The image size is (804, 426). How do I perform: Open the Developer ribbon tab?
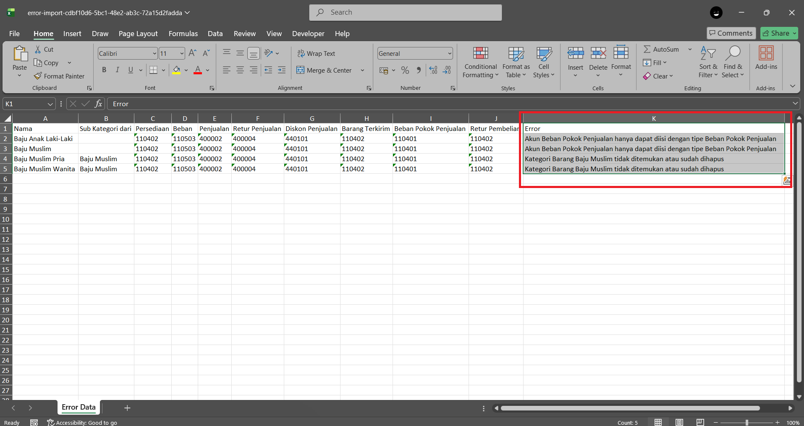(x=308, y=34)
